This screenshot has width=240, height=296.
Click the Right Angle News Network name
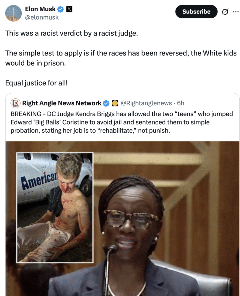pyautogui.click(x=62, y=103)
